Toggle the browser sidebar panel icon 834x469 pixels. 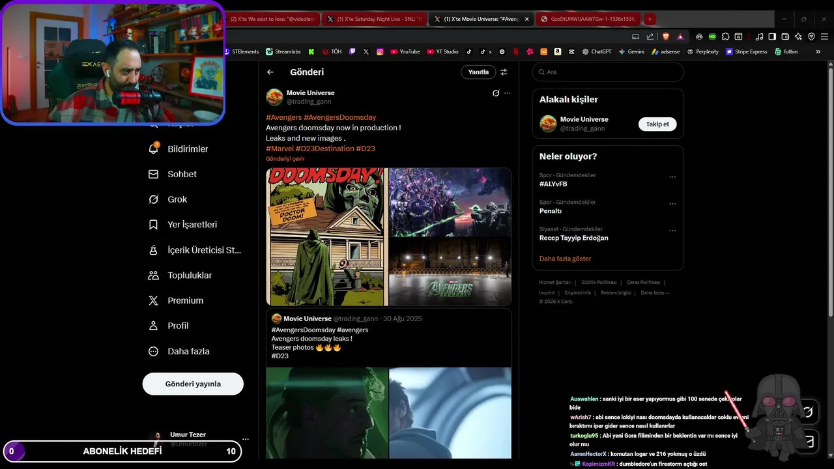(x=772, y=36)
